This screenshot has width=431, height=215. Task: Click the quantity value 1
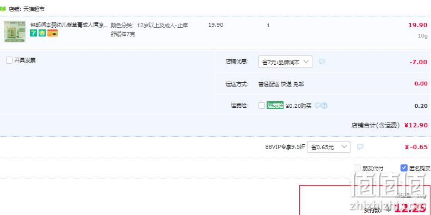click(x=268, y=25)
